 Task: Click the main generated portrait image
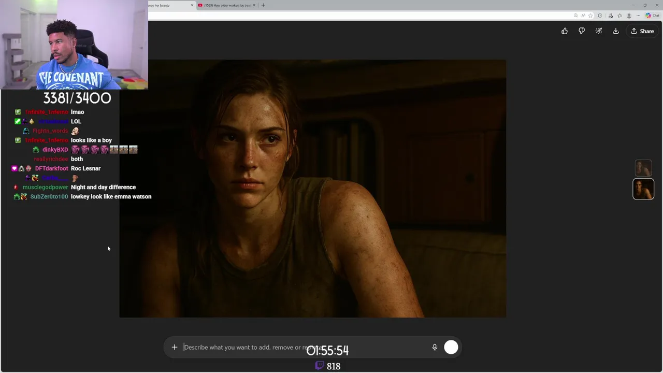(x=313, y=189)
